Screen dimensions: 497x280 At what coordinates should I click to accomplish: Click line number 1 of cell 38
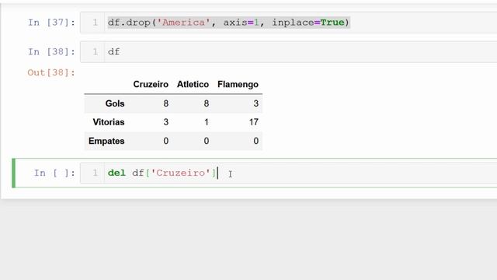95,52
